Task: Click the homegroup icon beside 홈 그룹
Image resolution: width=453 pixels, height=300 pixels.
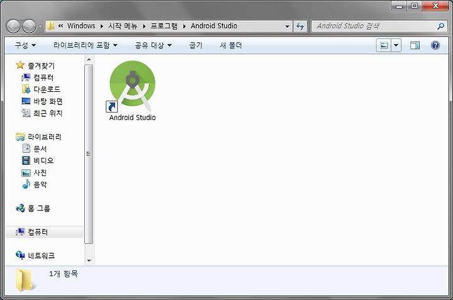Action: pos(20,208)
